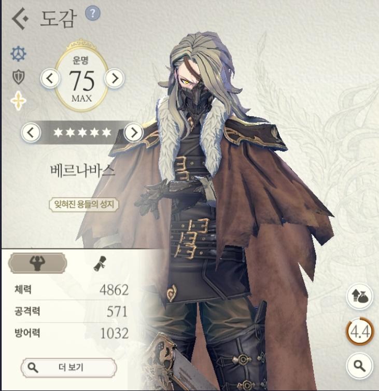Open the stats tab with muscle icon
Screen dimensions: 379x391
point(38,263)
